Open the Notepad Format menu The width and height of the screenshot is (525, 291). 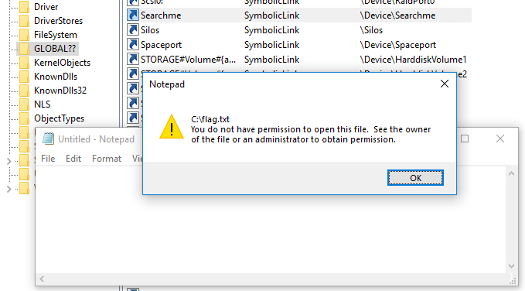pyautogui.click(x=107, y=159)
